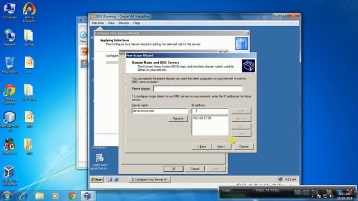Click the host network tray icon

coord(326,196)
